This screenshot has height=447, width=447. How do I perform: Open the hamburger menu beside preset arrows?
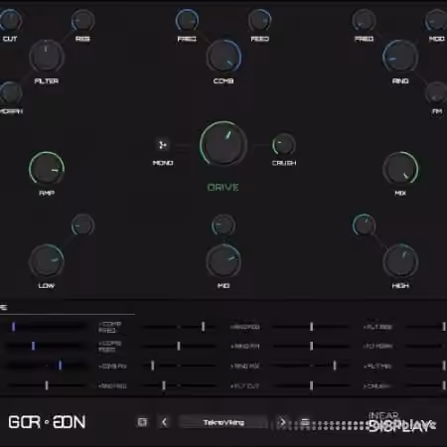(305, 422)
